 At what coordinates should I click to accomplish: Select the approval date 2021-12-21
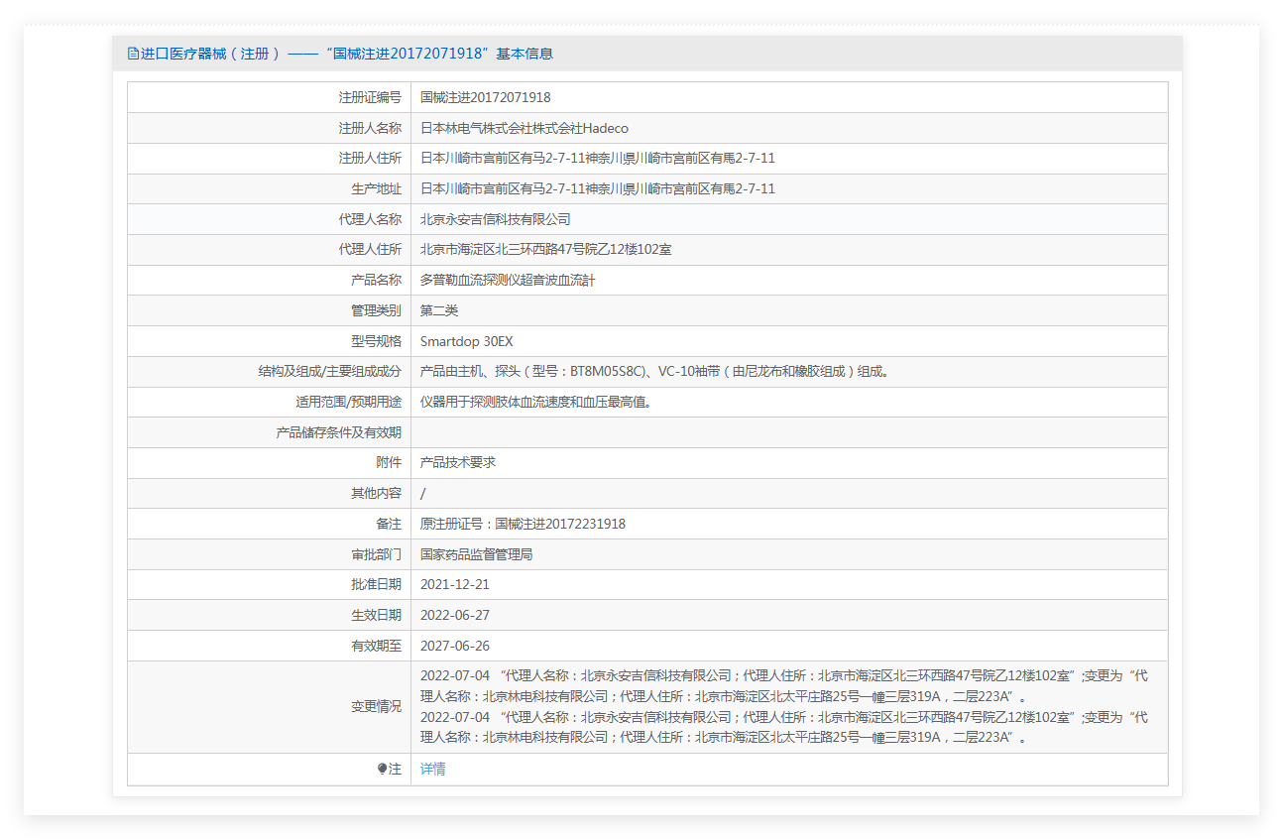pos(455,585)
